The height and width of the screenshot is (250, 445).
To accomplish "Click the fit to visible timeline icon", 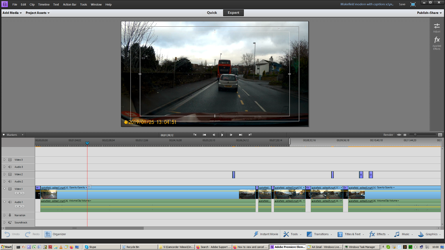I will pos(399,135).
